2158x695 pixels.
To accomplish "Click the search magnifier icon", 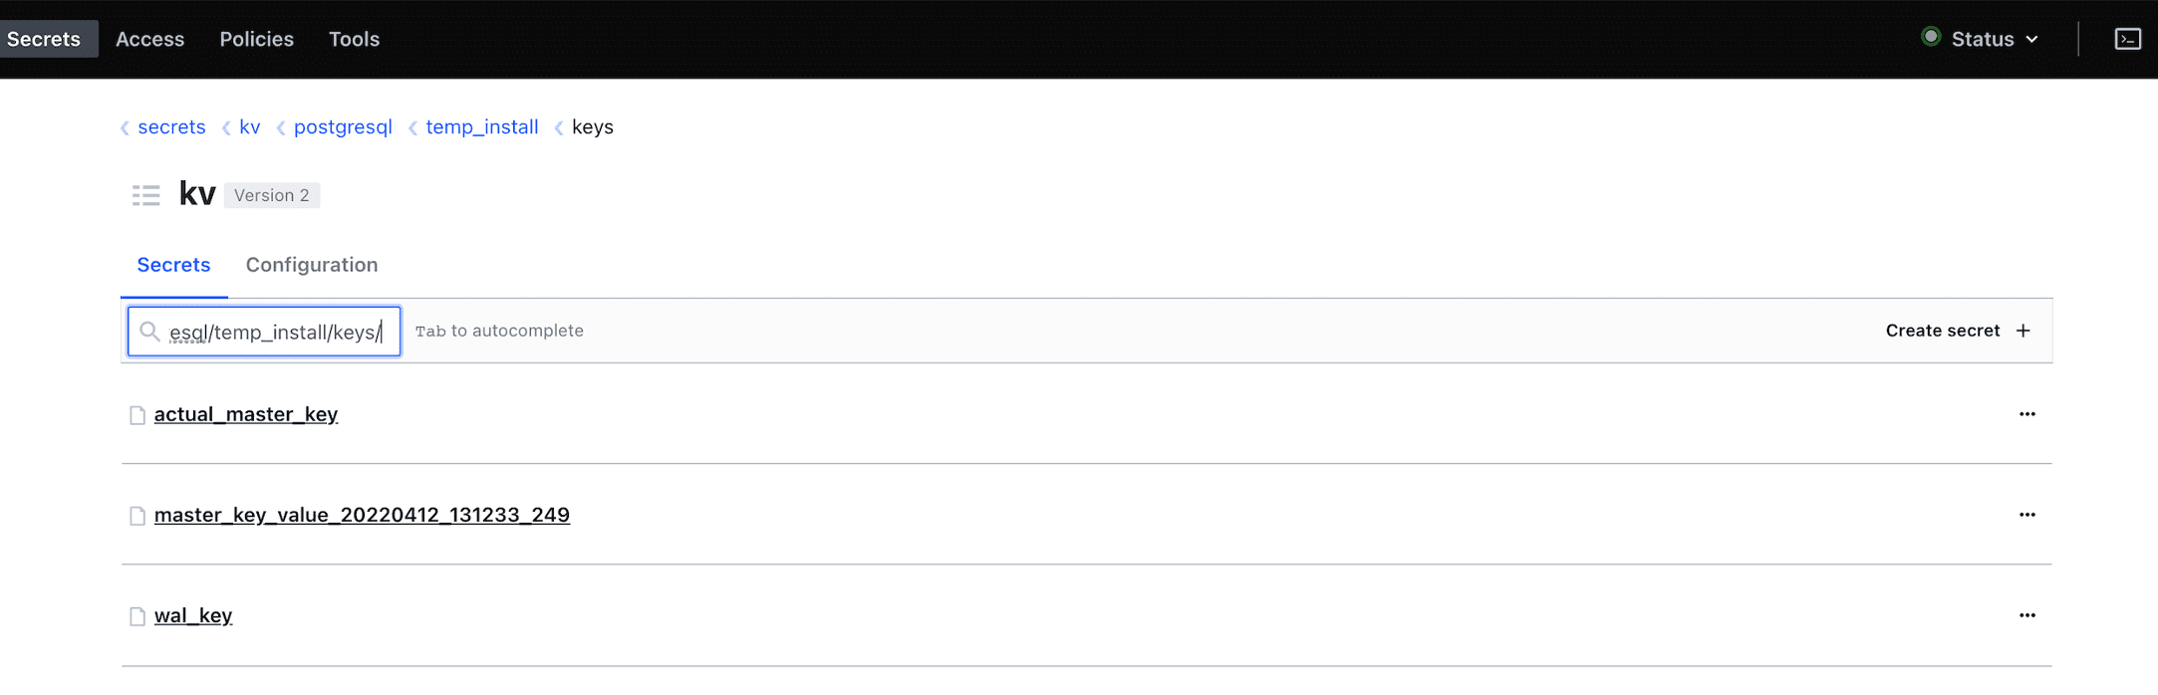I will 149,332.
